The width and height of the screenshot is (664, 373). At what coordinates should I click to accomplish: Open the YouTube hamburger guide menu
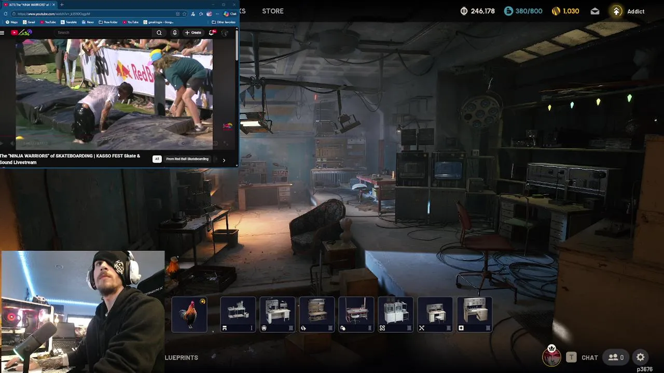tap(2, 33)
